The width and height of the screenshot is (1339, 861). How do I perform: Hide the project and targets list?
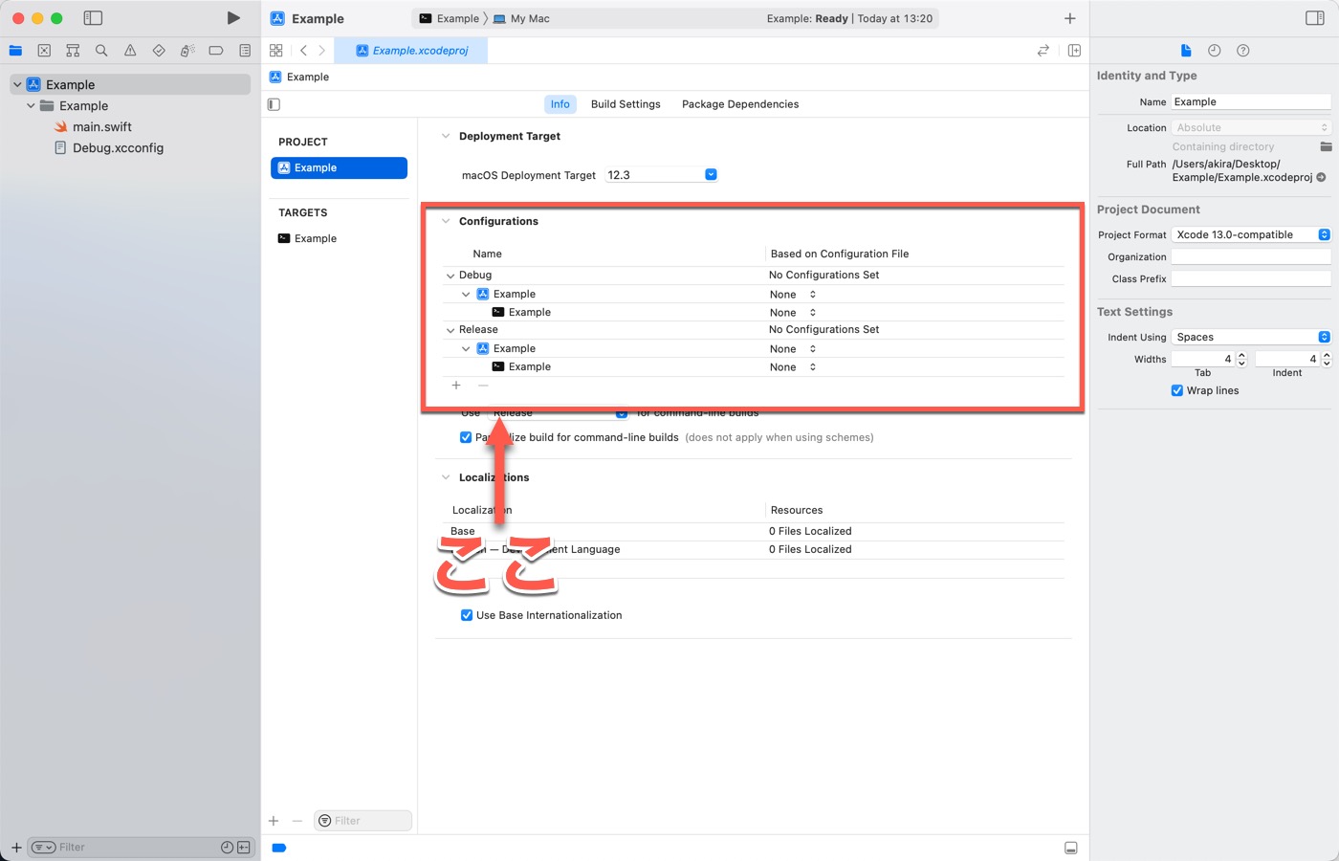pos(274,104)
